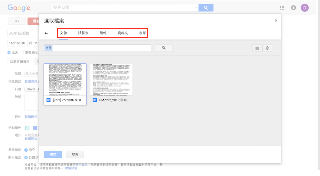Image resolution: width=320 pixels, height=176 pixels.
Task: Click the calendar back arrow button
Action: pyautogui.click(x=17, y=21)
